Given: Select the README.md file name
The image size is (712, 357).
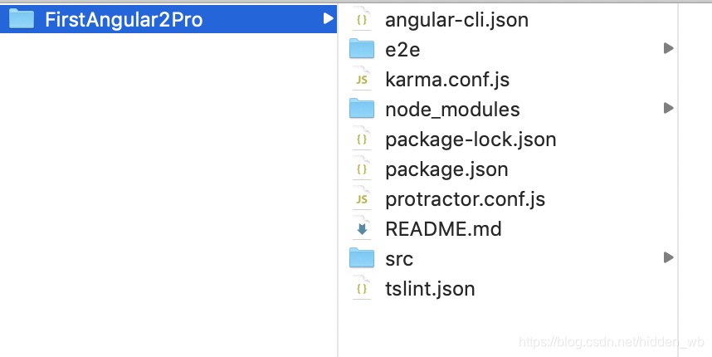Looking at the screenshot, I should pos(444,228).
